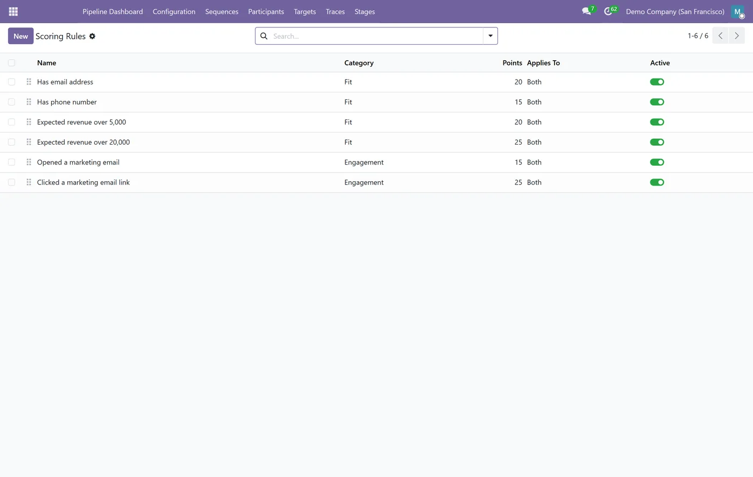The height and width of the screenshot is (477, 753).
Task: Sort by the Name column header
Action: coord(47,63)
